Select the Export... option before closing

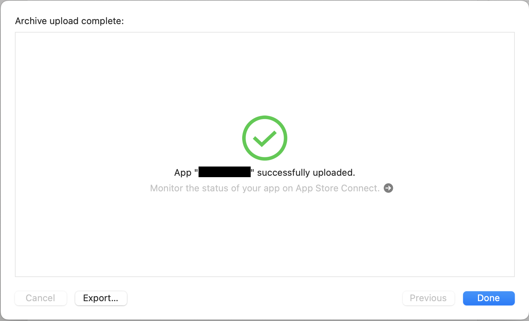101,298
